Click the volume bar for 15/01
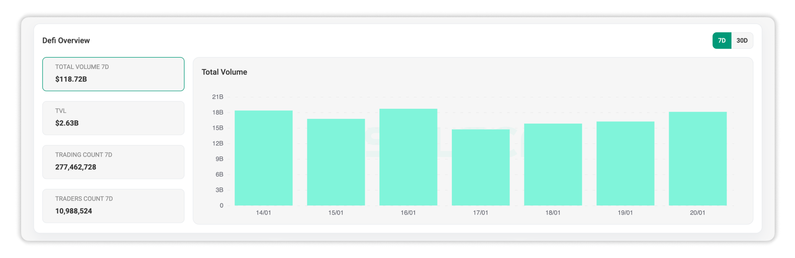The width and height of the screenshot is (795, 258). pos(336,162)
